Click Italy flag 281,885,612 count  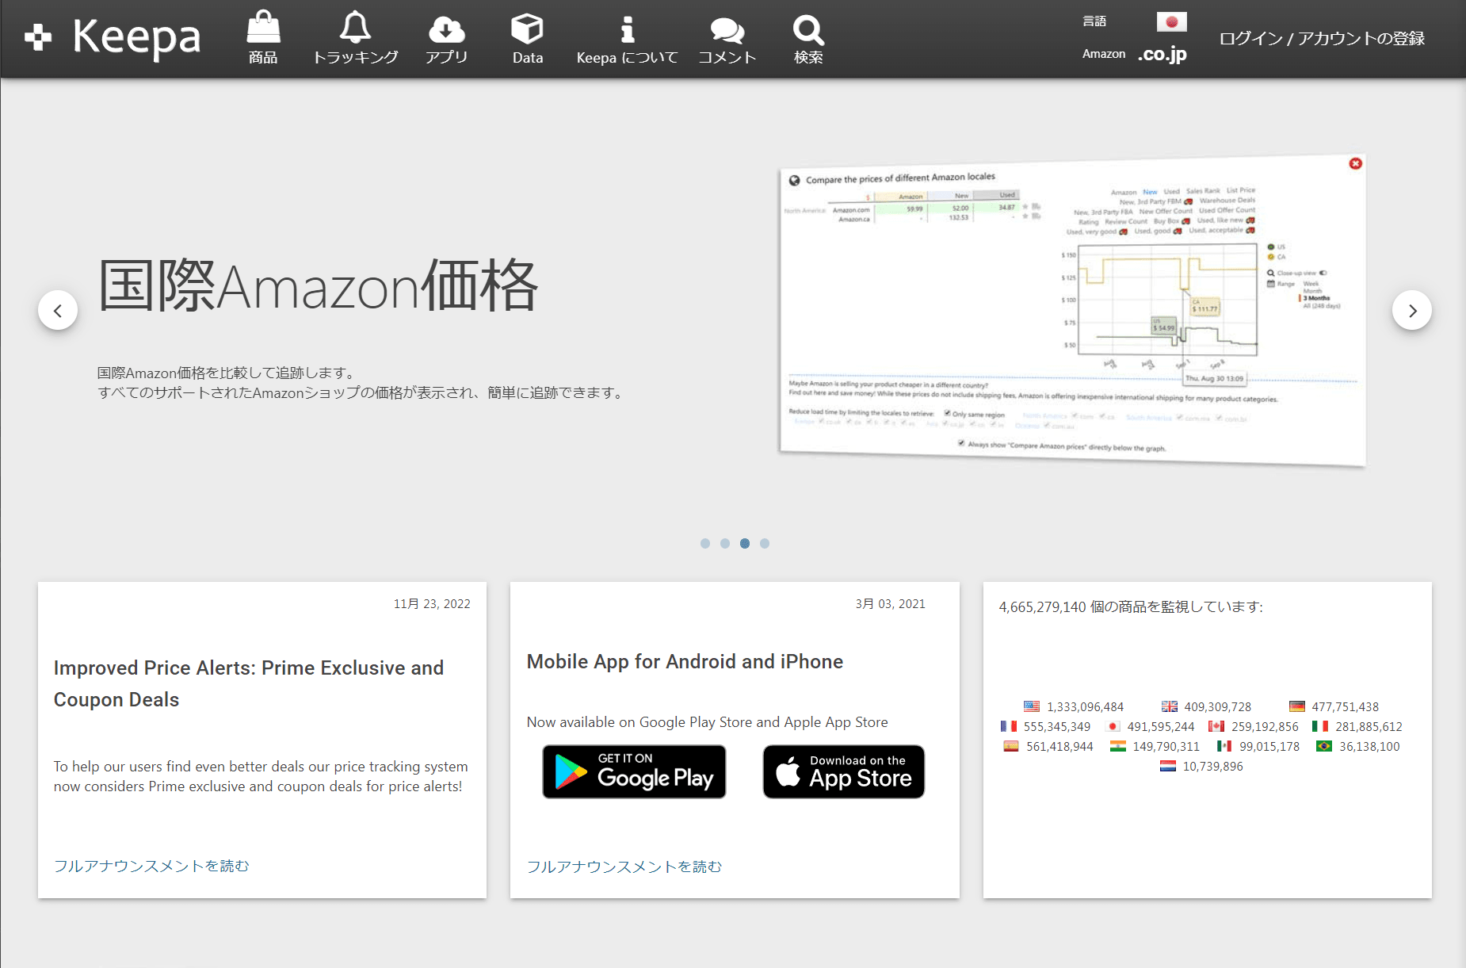tap(1357, 726)
